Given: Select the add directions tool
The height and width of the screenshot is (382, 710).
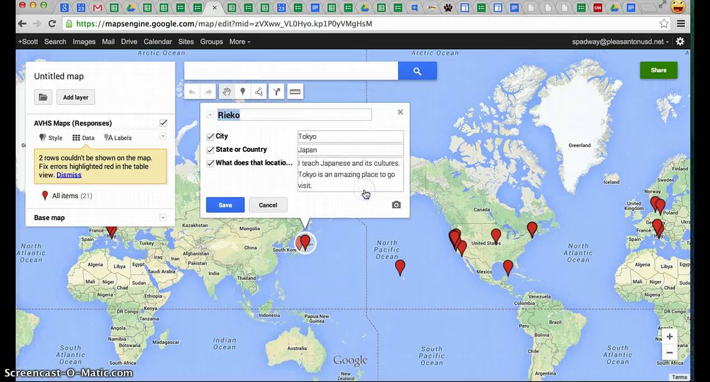Looking at the screenshot, I should click(277, 92).
